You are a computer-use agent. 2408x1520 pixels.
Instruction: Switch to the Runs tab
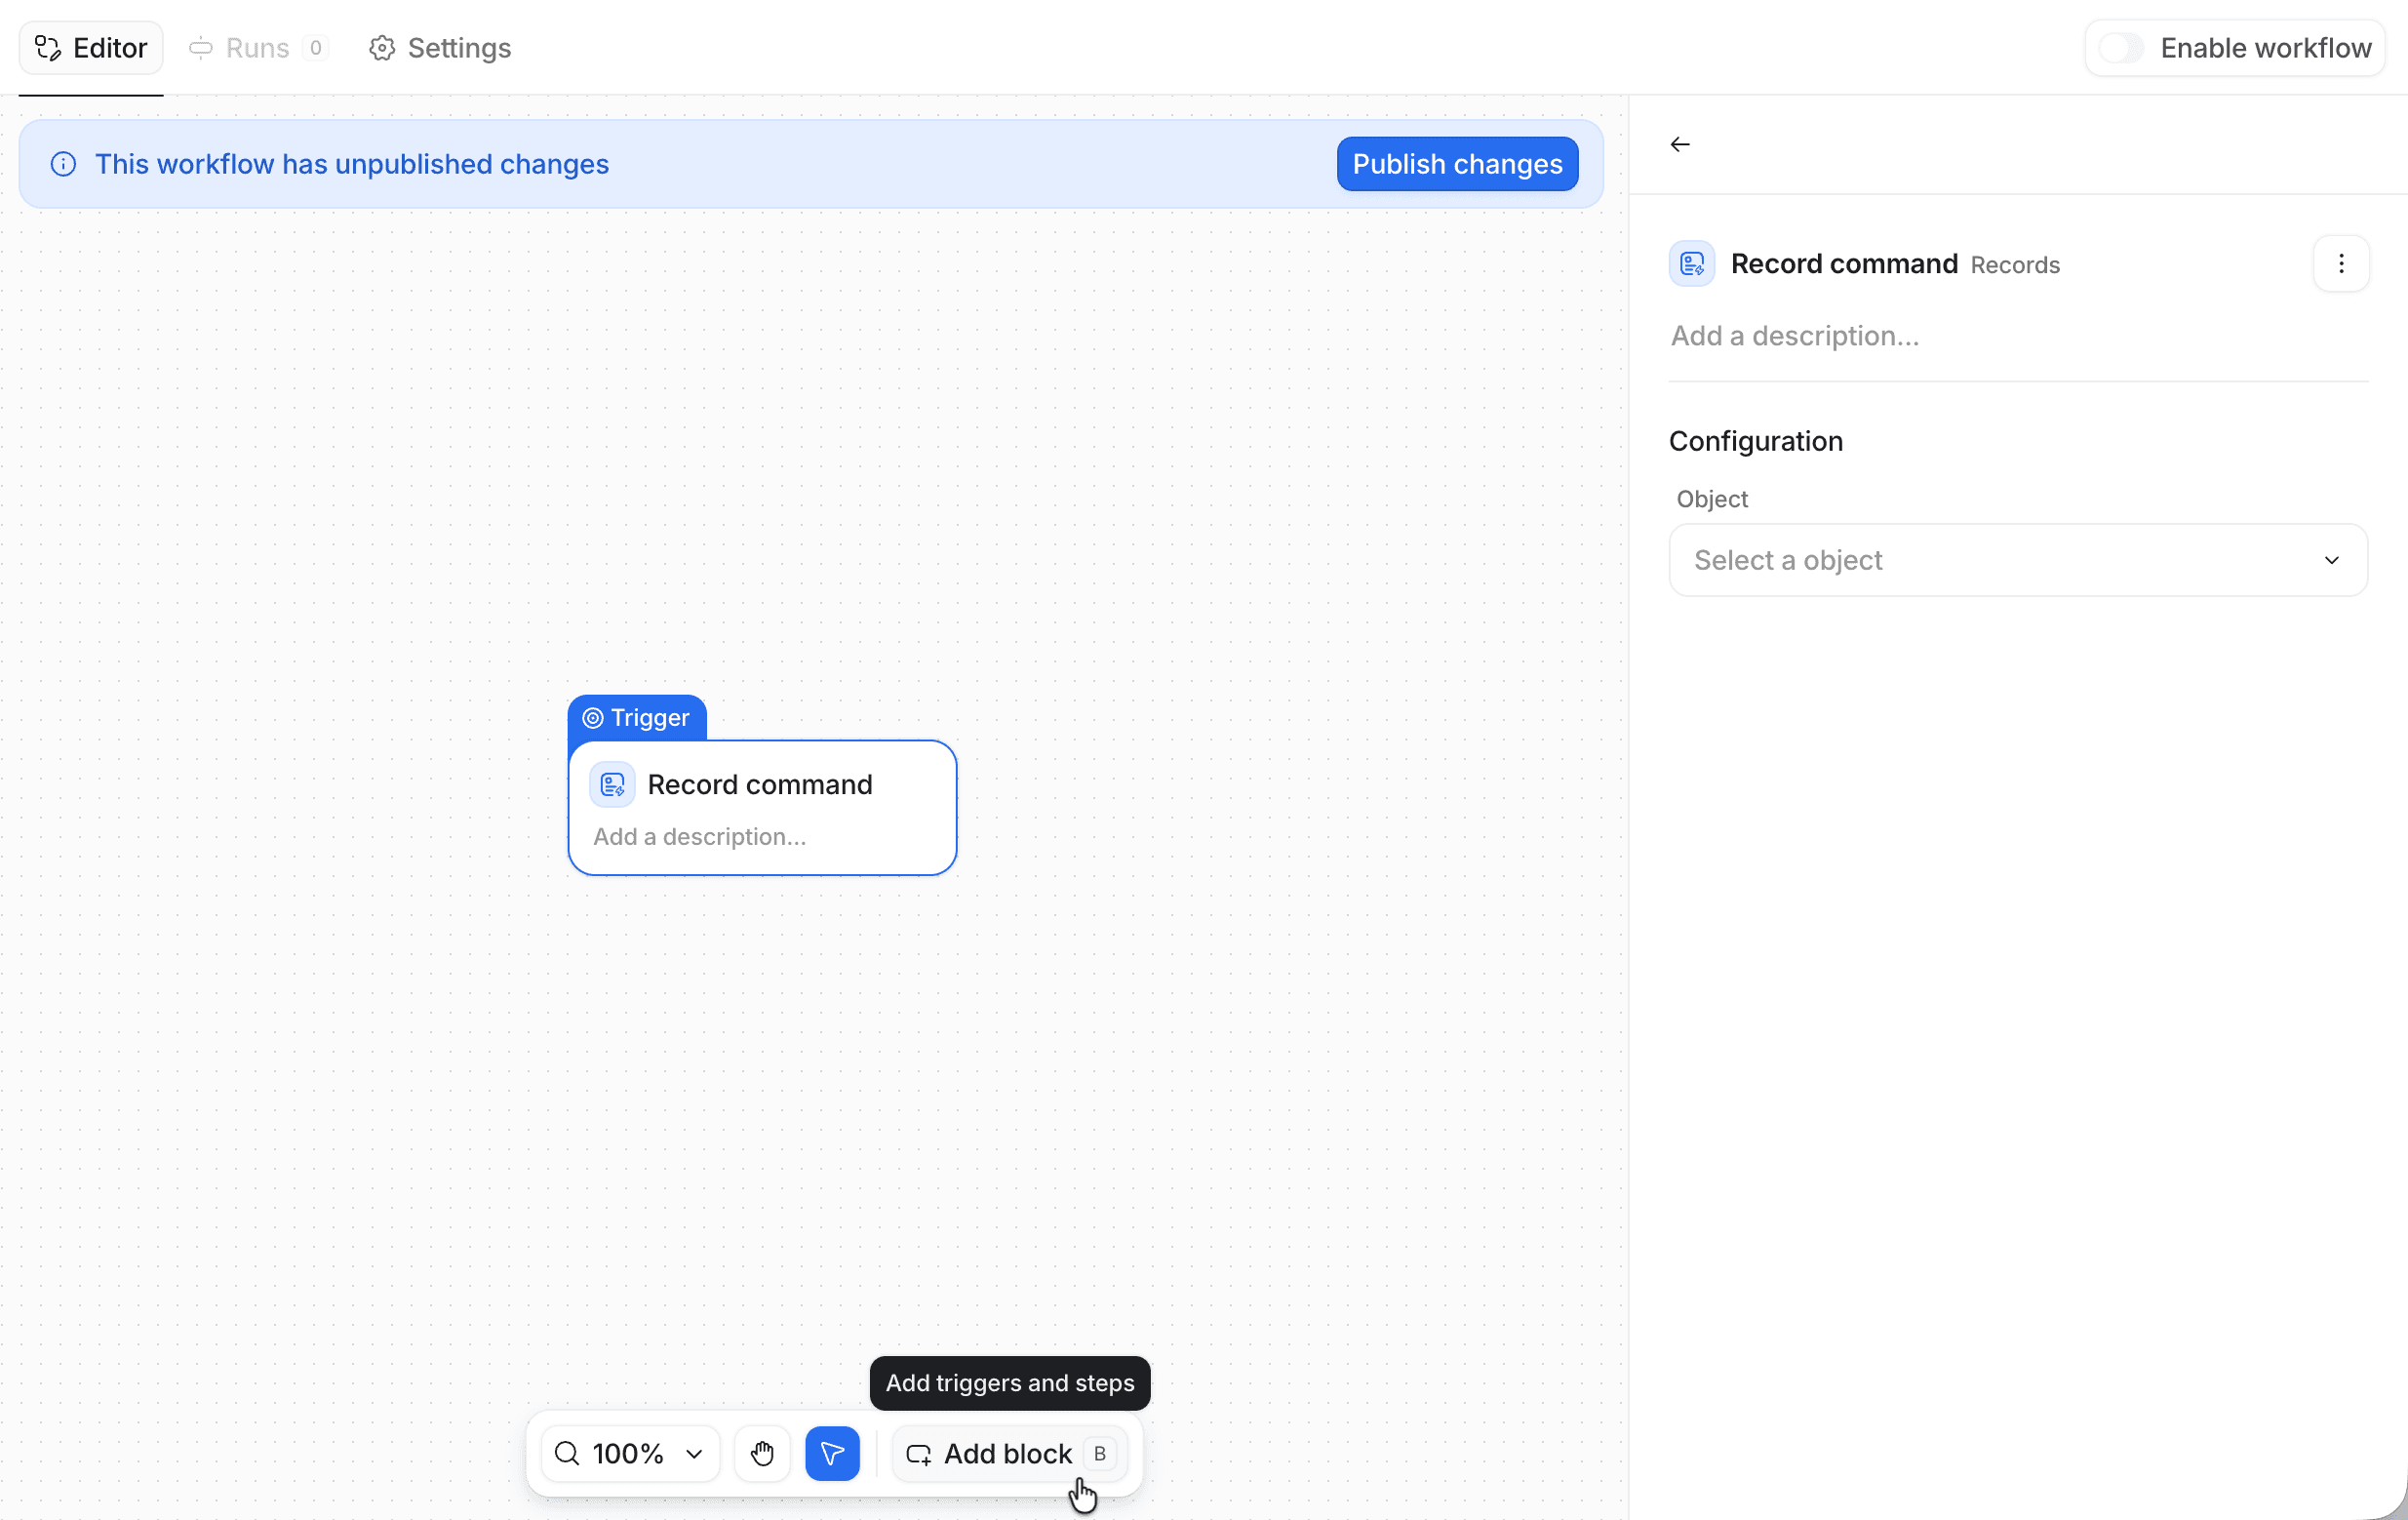(258, 48)
